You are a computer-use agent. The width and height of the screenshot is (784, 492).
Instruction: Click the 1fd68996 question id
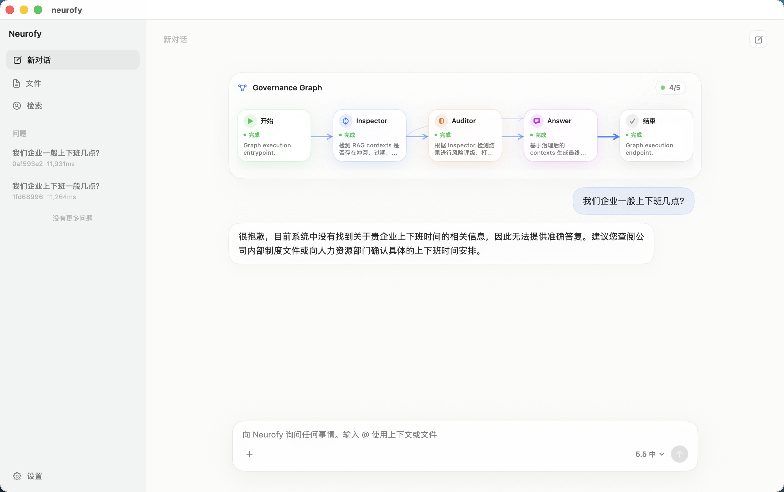[x=28, y=197]
